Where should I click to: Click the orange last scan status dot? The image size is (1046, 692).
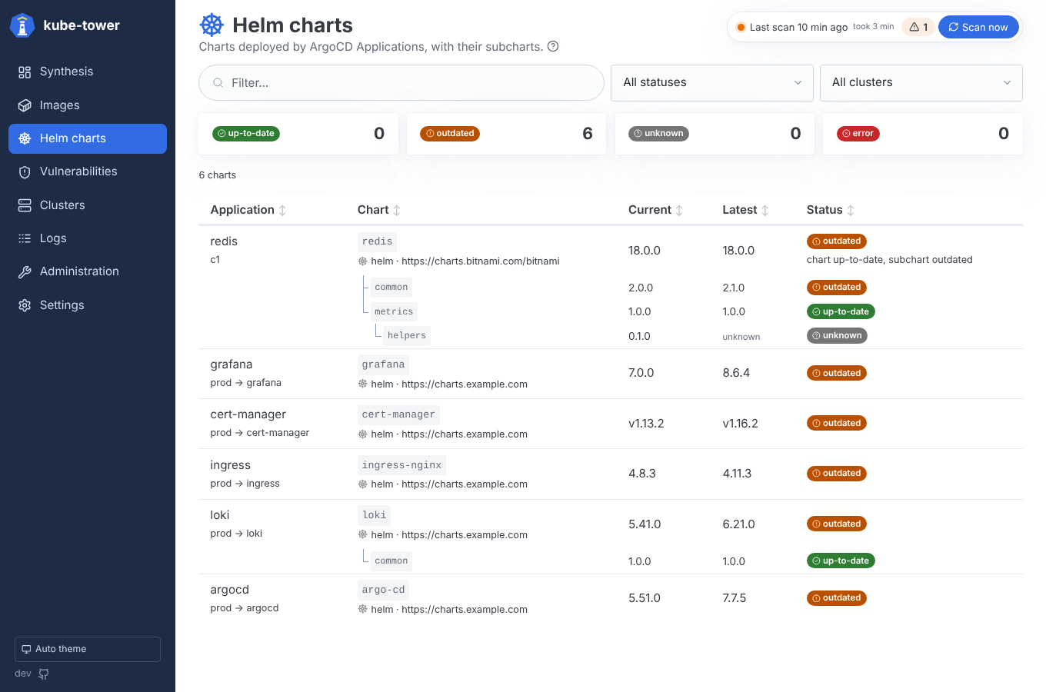click(x=741, y=27)
